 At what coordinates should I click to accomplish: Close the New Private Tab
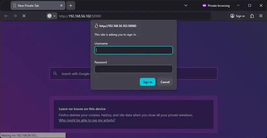tap(61, 6)
